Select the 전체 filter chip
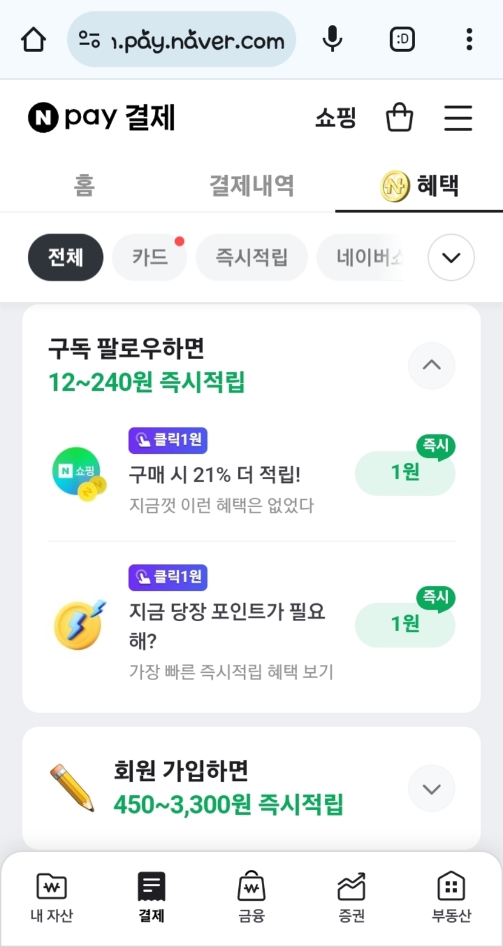 click(65, 257)
